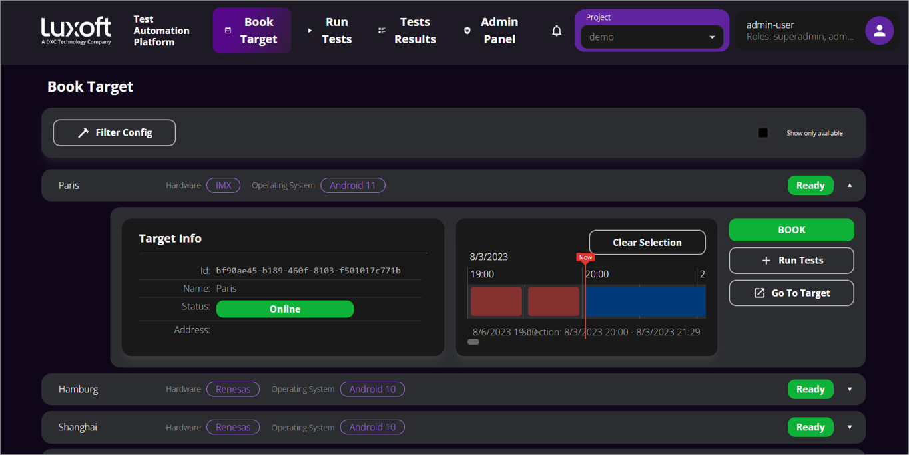Viewport: 909px width, 455px height.
Task: Select the blue booked slot on the timeline
Action: (645, 301)
